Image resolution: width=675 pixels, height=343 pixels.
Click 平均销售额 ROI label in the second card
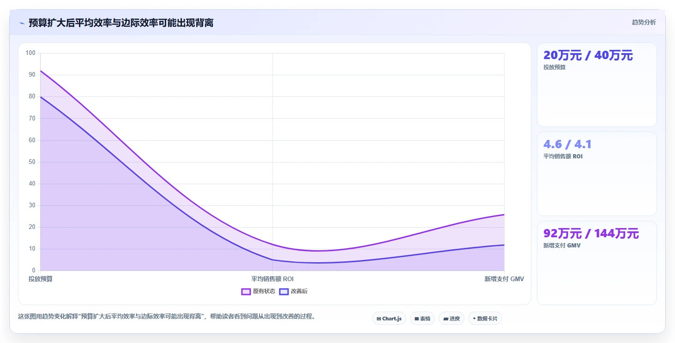click(563, 156)
